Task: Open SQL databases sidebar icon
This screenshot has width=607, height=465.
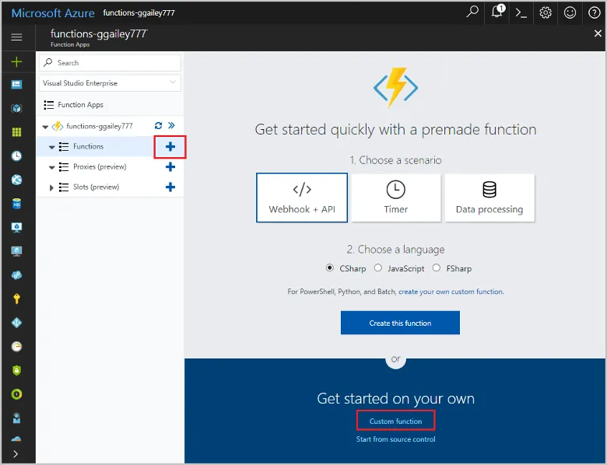Action: tap(16, 204)
